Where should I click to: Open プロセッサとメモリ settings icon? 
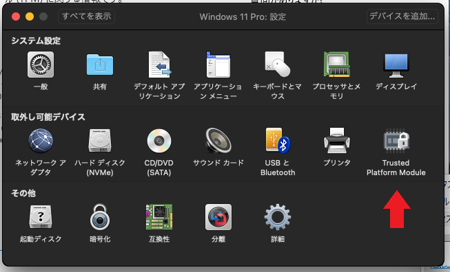pyautogui.click(x=337, y=65)
